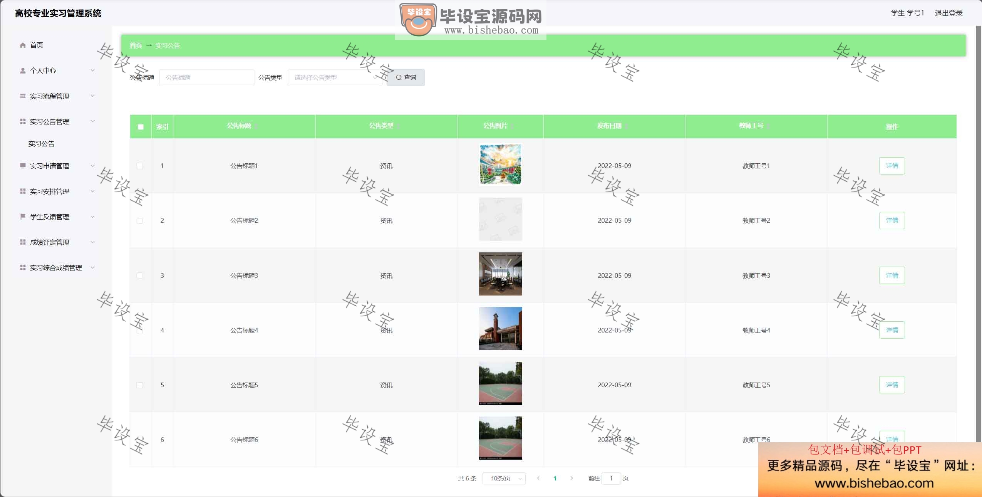This screenshot has width=982, height=497.
Task: Go to the previous page arrow in pagination
Action: coord(538,478)
